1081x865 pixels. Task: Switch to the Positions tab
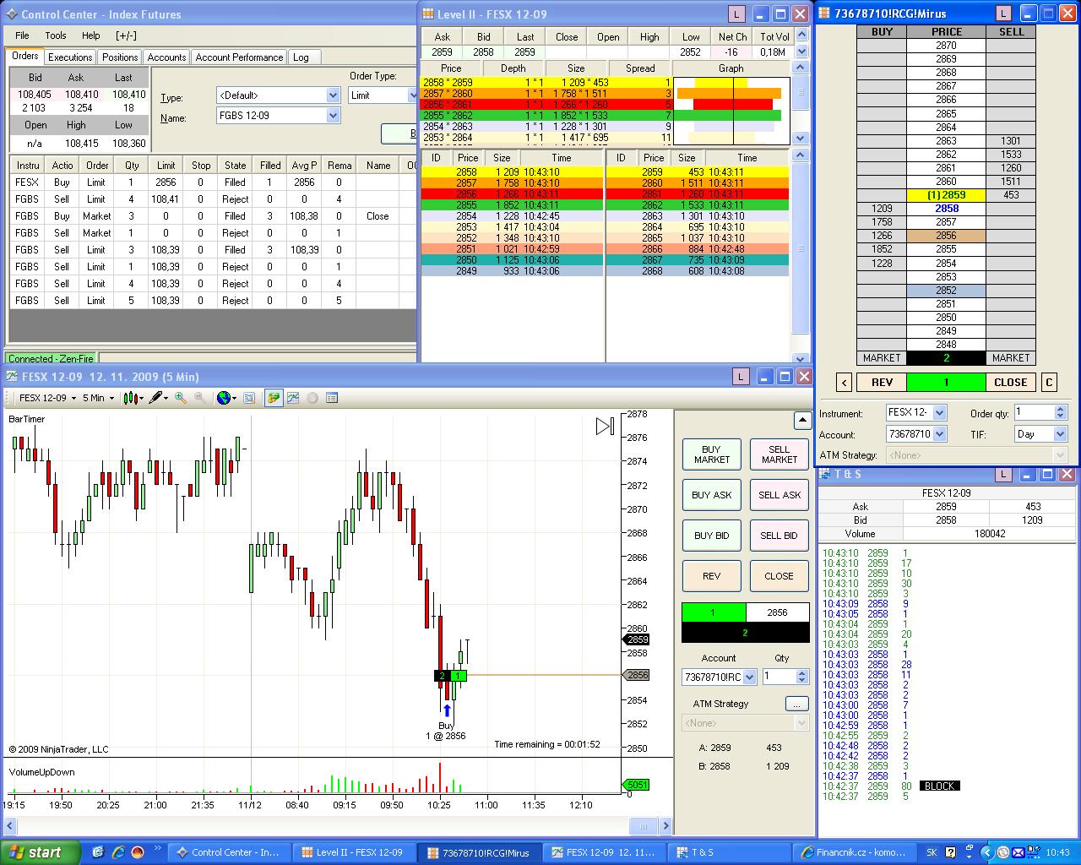[120, 57]
